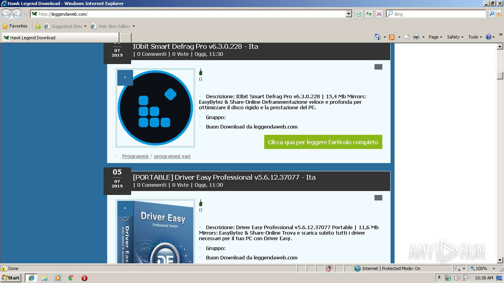This screenshot has height=283, width=504.
Task: Open the programmi vari category link
Action: [172, 156]
